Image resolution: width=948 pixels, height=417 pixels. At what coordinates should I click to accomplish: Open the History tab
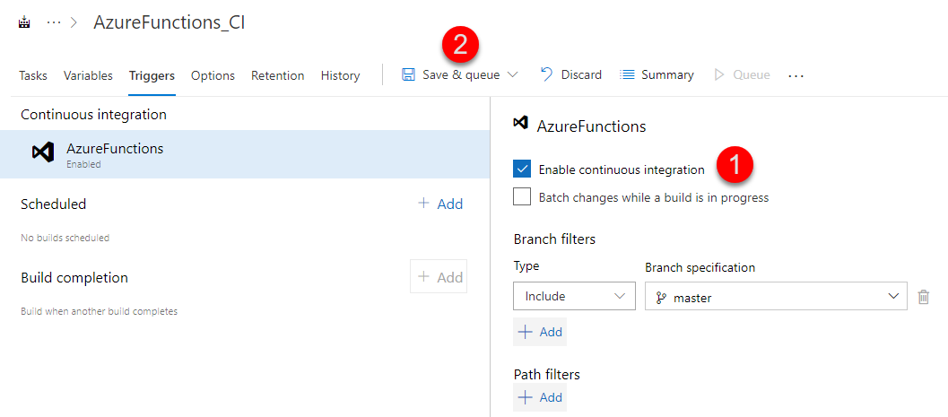tap(341, 75)
